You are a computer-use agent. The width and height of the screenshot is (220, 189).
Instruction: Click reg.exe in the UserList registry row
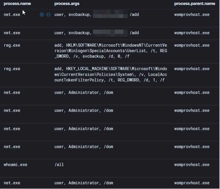pos(12,45)
